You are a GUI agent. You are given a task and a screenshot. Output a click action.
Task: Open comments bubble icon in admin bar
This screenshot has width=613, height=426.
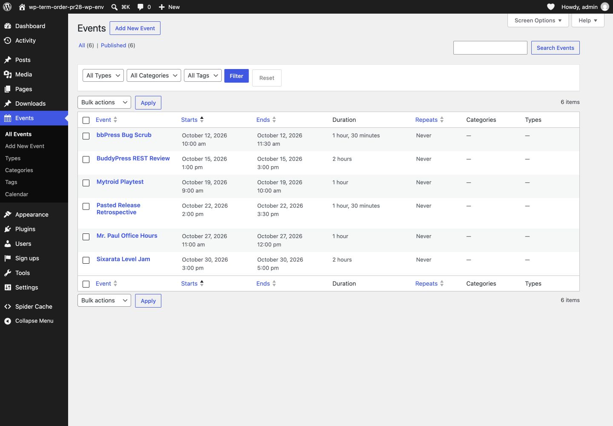(x=140, y=7)
